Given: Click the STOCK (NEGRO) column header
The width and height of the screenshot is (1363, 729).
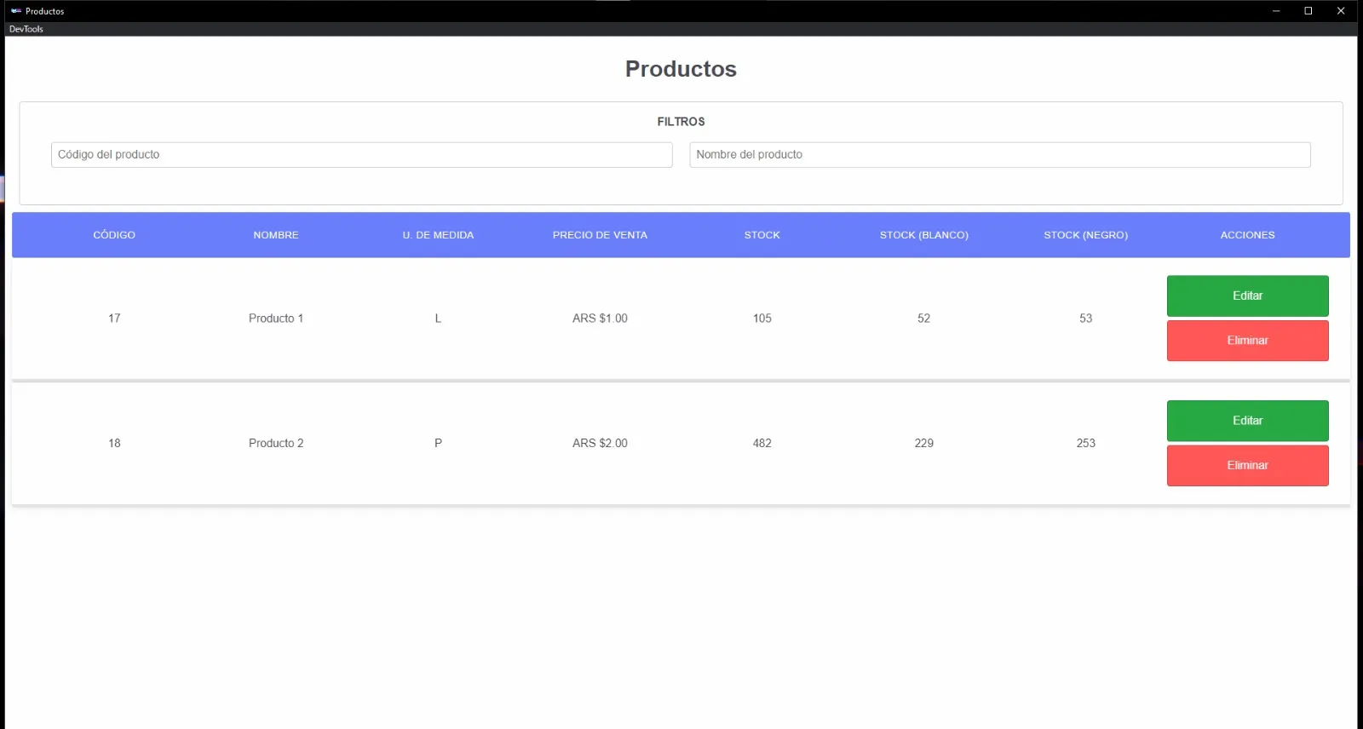Looking at the screenshot, I should pos(1086,235).
